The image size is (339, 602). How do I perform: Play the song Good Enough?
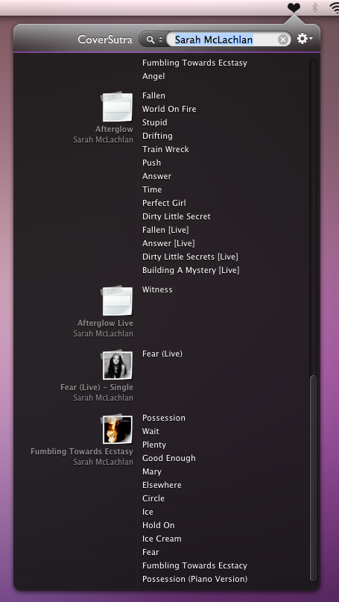[168, 458]
